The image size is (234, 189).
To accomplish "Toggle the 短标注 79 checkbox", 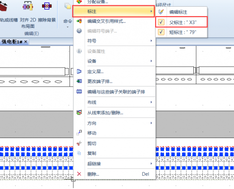I will point(161,32).
